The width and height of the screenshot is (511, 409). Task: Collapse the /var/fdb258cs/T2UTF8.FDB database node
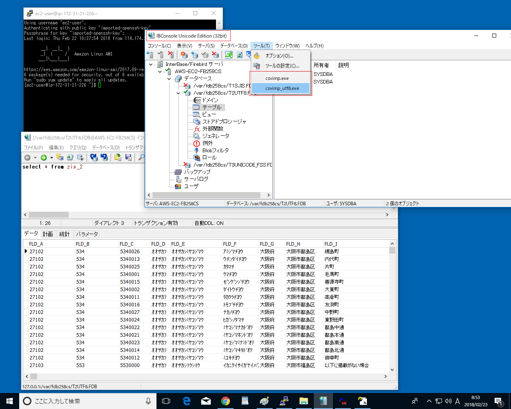click(x=178, y=93)
